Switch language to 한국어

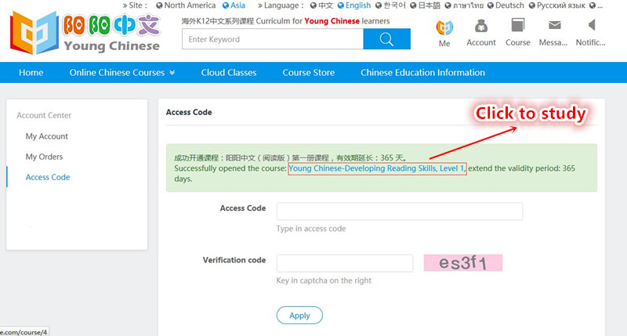390,5
